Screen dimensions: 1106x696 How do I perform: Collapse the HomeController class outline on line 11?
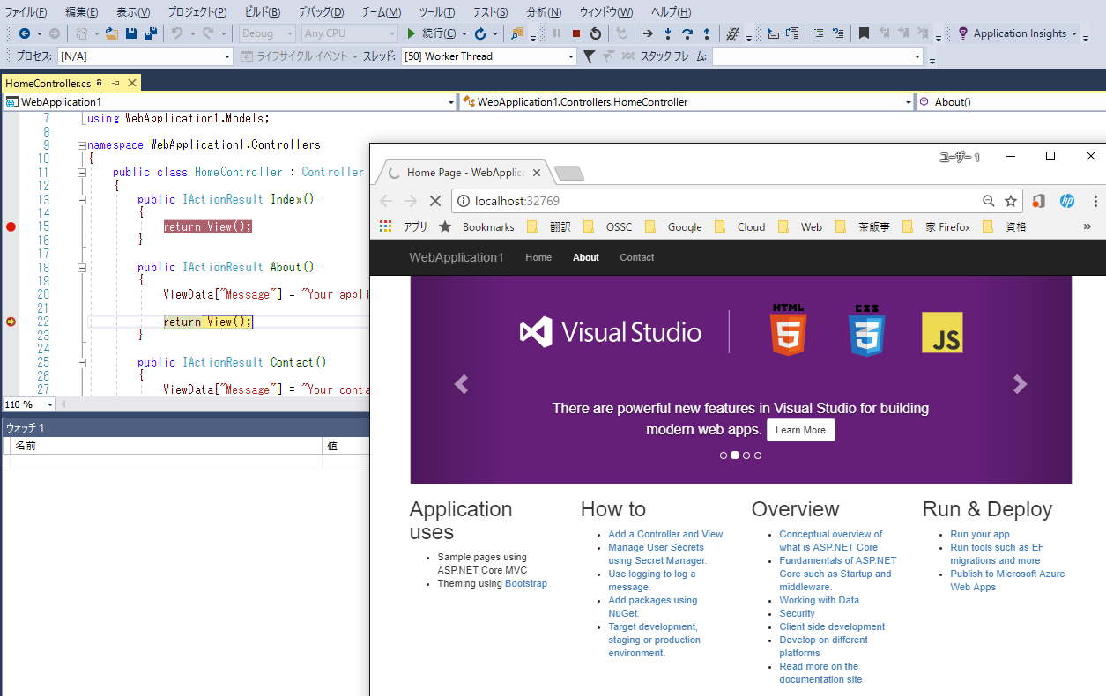click(x=81, y=173)
